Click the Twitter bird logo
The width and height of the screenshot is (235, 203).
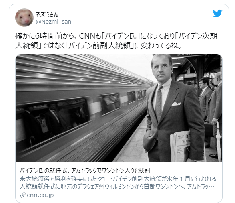218,14
